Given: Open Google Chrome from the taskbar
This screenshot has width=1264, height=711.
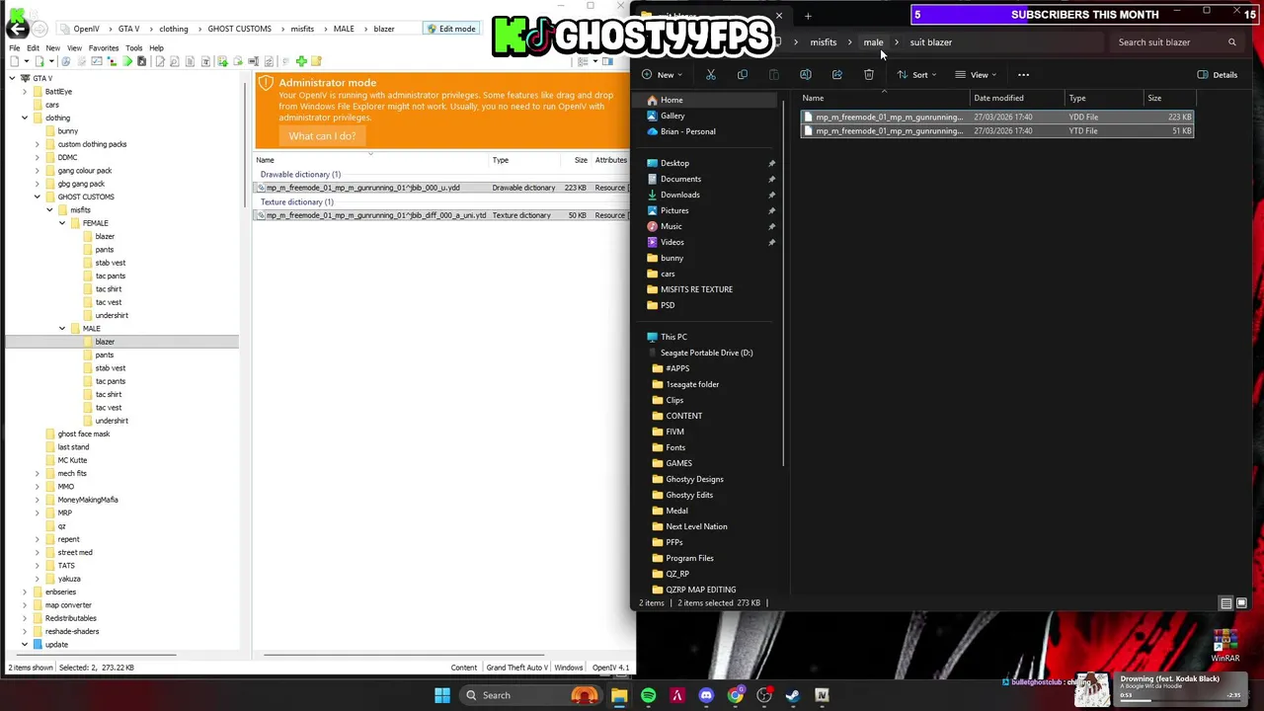Looking at the screenshot, I should click(735, 695).
